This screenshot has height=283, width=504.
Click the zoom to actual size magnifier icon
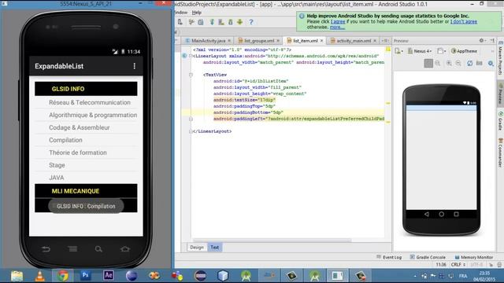[438, 63]
